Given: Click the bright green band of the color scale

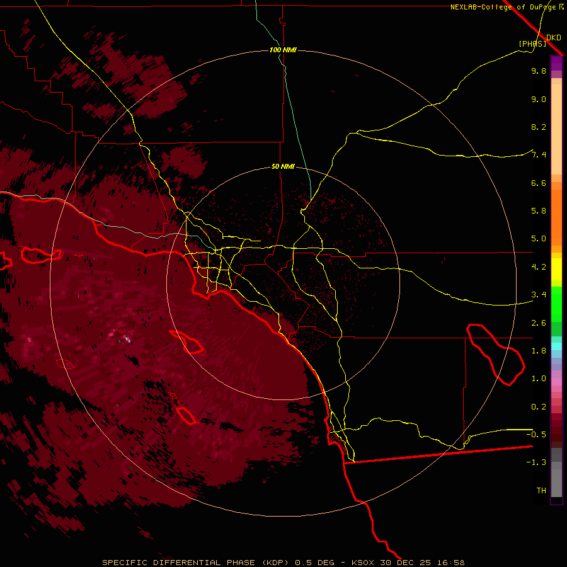Looking at the screenshot, I should pos(556,304).
